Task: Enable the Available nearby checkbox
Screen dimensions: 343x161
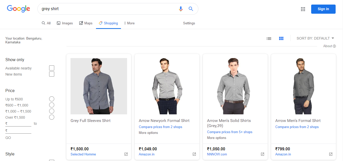Action: [52, 68]
